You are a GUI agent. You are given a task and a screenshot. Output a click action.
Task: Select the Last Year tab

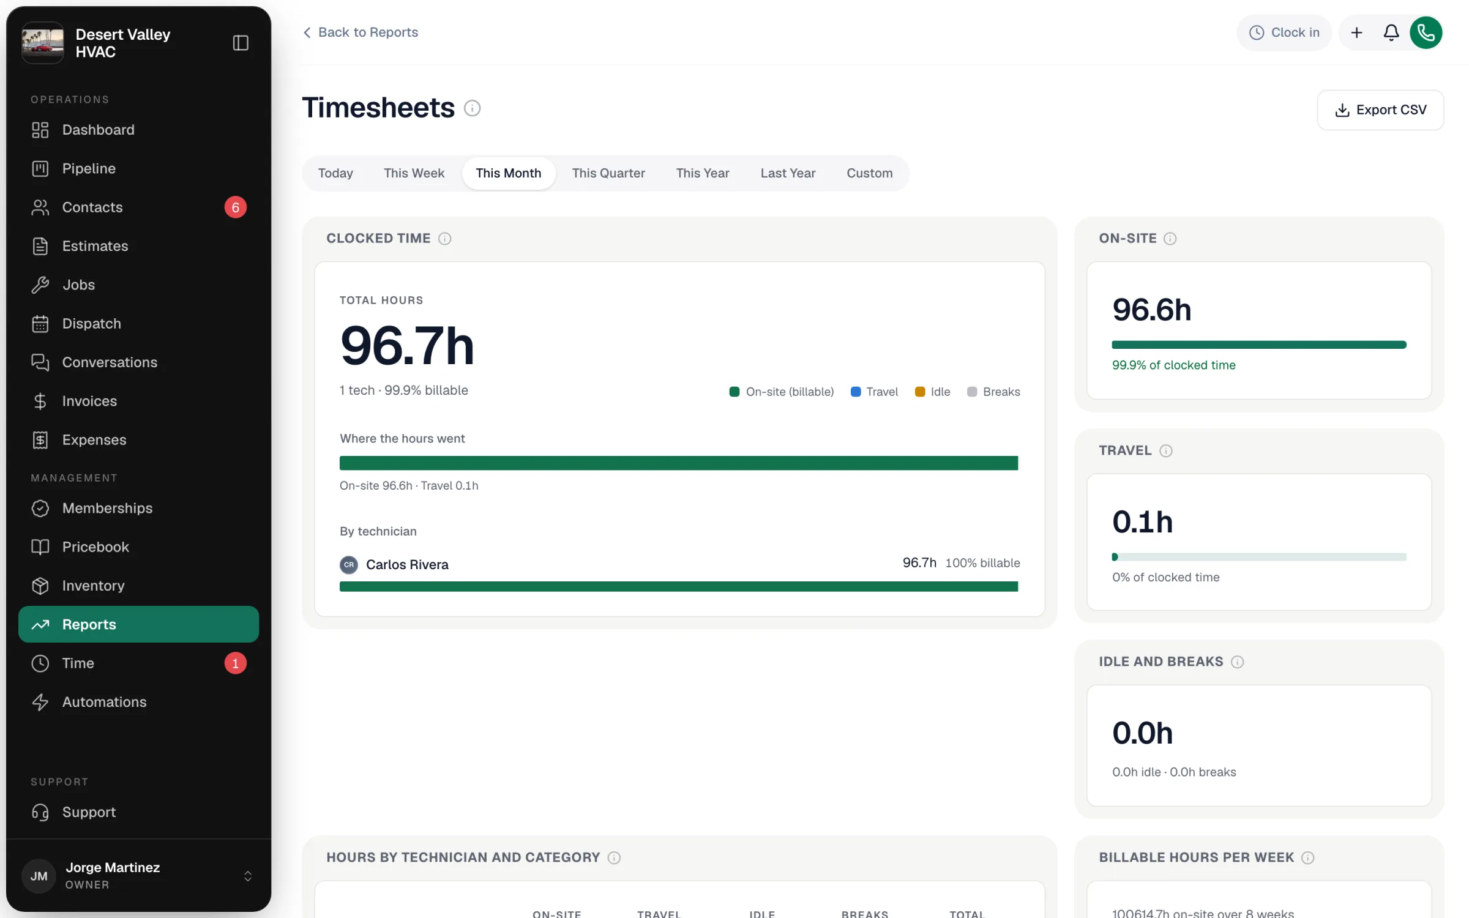click(788, 173)
